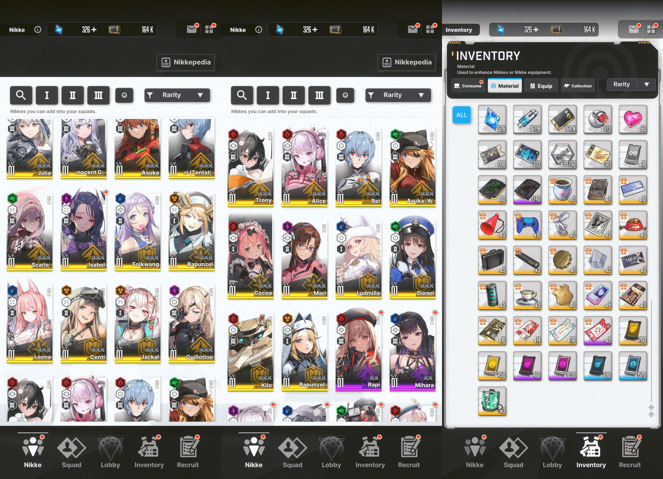
Task: Select the dog food bowl item
Action: pyautogui.click(x=633, y=224)
